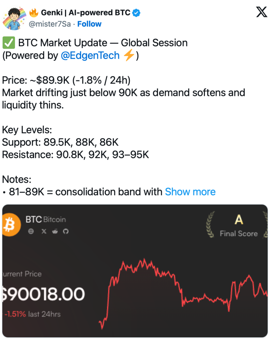Open the globe website icon
Image resolution: width=271 pixels, height=342 pixels.
point(31,231)
